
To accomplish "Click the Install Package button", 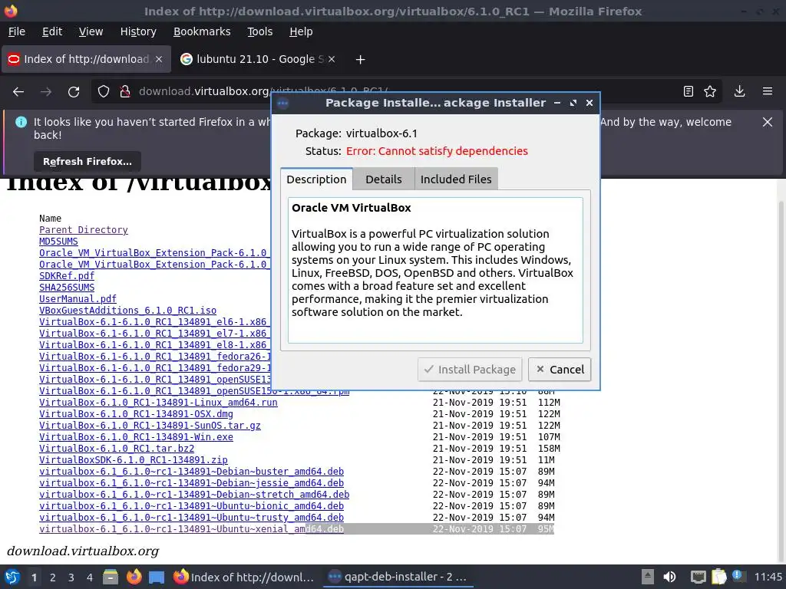I will 470,370.
